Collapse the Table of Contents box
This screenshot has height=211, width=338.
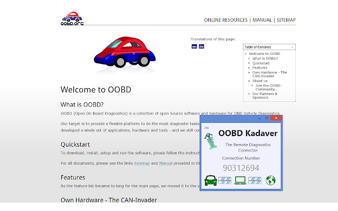tap(292, 47)
